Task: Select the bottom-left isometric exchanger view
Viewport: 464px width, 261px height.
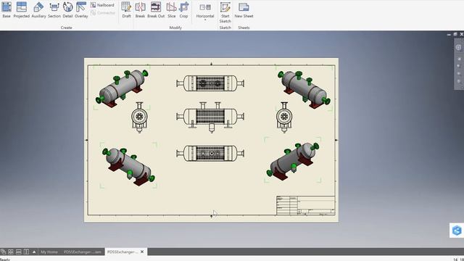Action: [x=128, y=166]
